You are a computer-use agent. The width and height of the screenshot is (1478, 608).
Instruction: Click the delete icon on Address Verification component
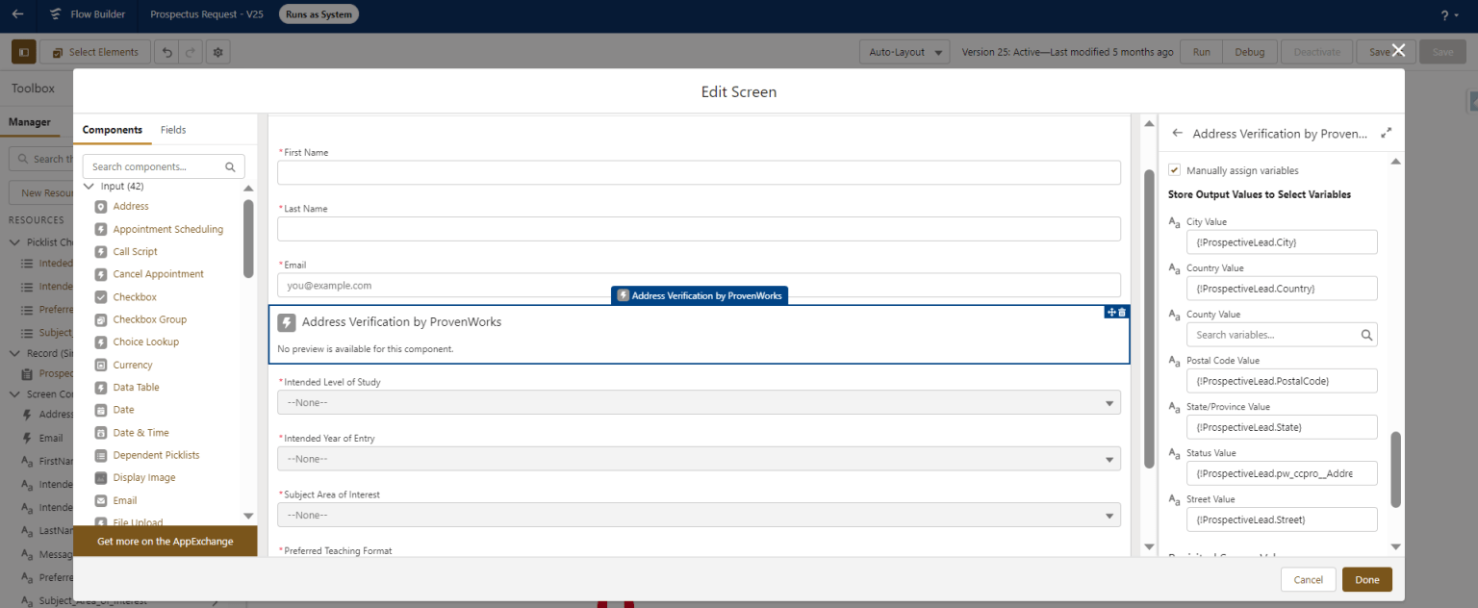pos(1120,312)
